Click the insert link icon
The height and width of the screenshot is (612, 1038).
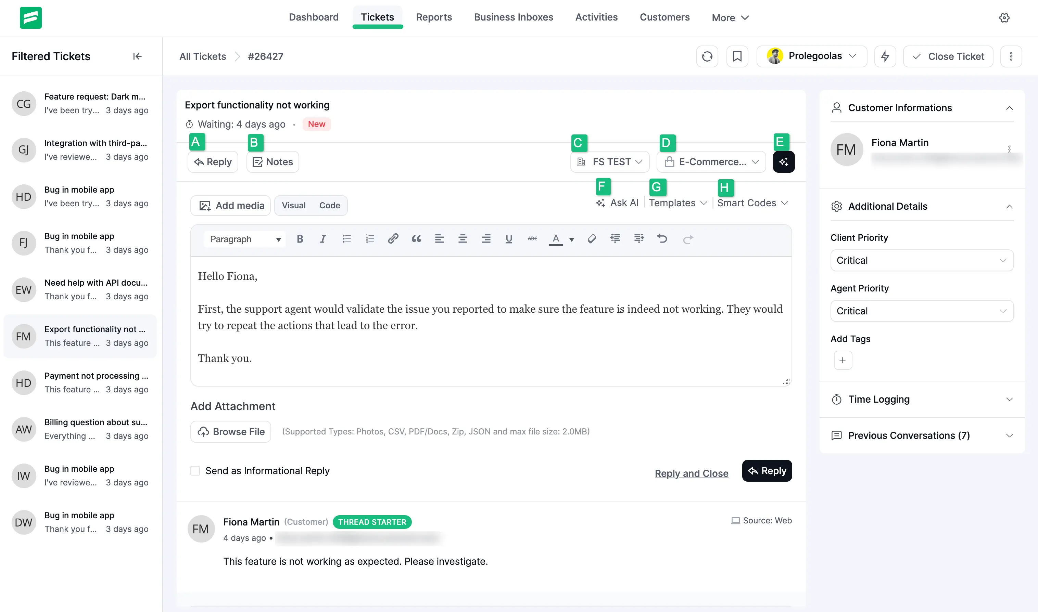[393, 239]
